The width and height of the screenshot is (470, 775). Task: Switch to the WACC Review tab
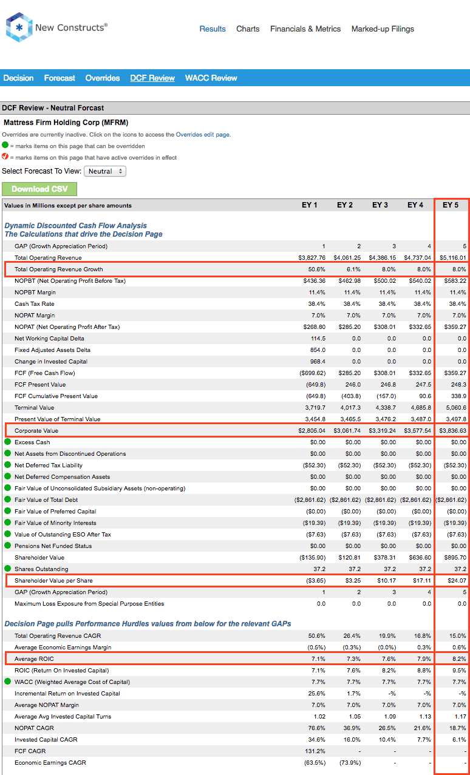(211, 78)
